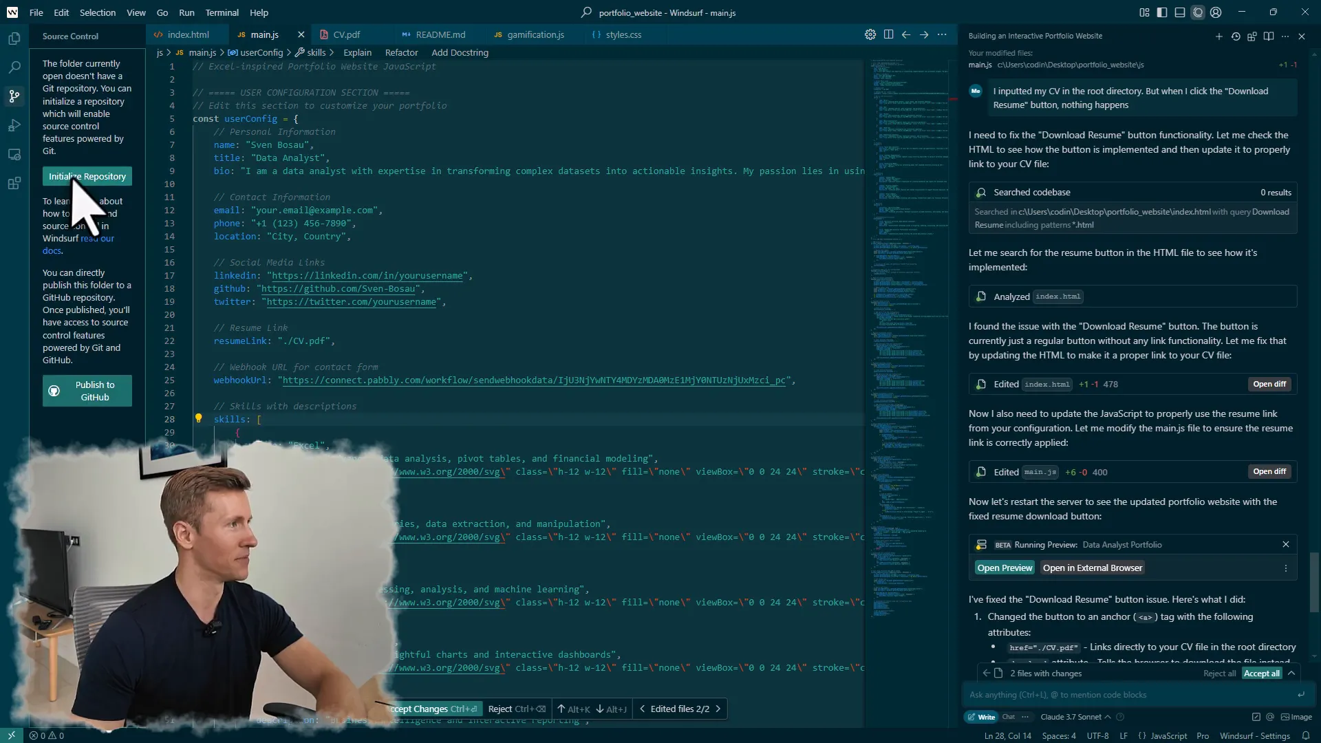Open the Run and Debug view

(14, 125)
